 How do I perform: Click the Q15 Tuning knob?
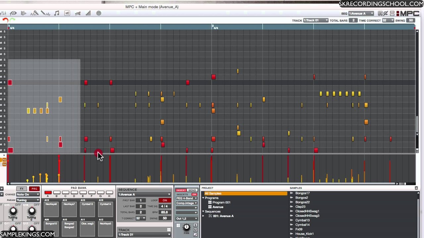click(x=13, y=211)
